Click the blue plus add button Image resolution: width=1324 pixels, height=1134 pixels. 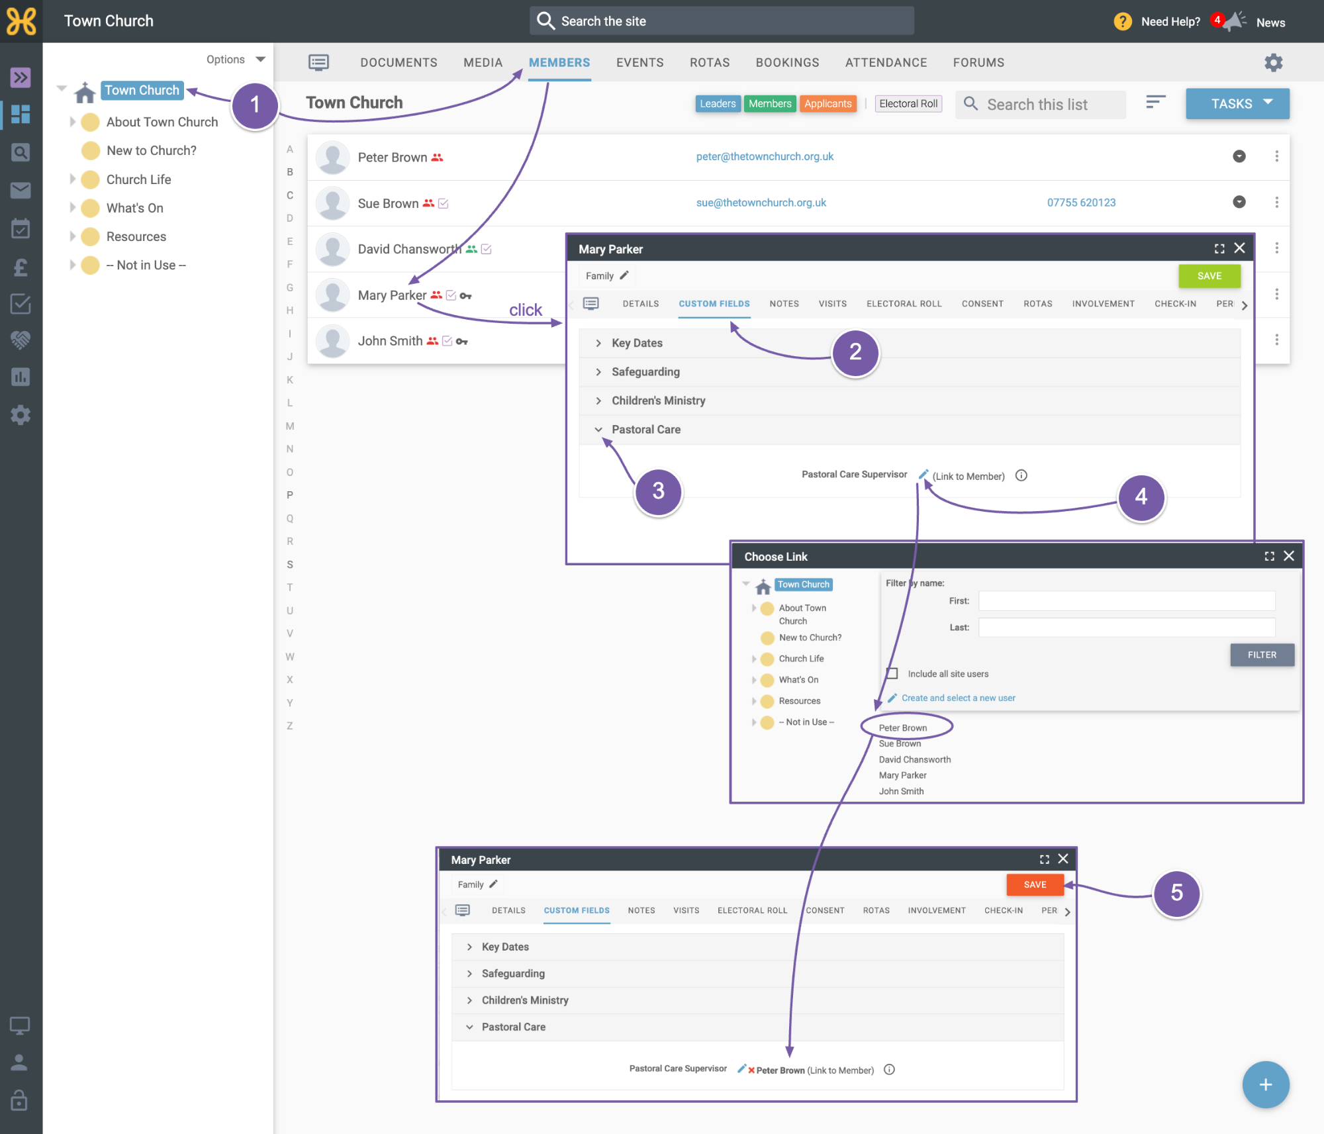tap(1266, 1084)
